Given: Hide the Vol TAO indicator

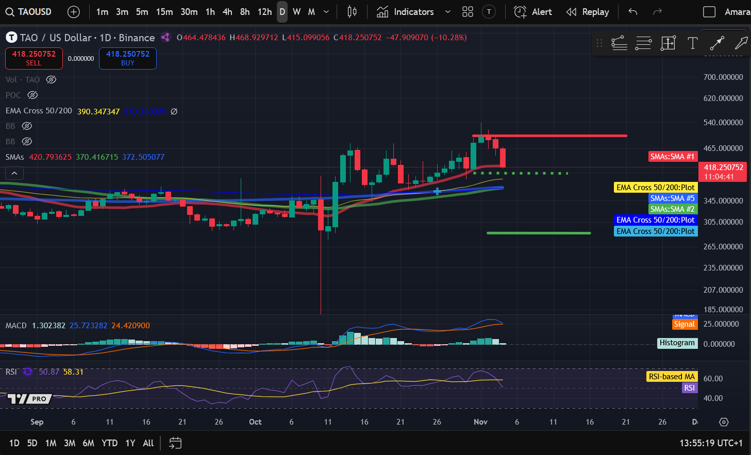Looking at the screenshot, I should 51,79.
